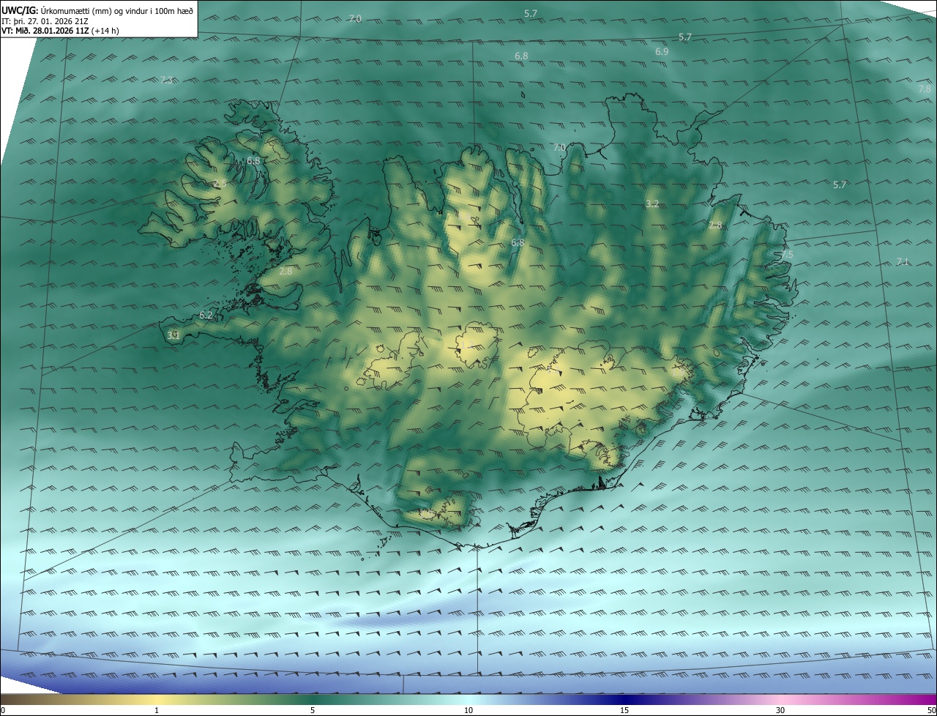Click the colour scale label '50'
The height and width of the screenshot is (716, 937).
click(x=931, y=710)
